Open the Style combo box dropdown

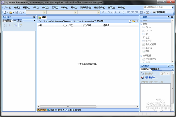[45, 12]
